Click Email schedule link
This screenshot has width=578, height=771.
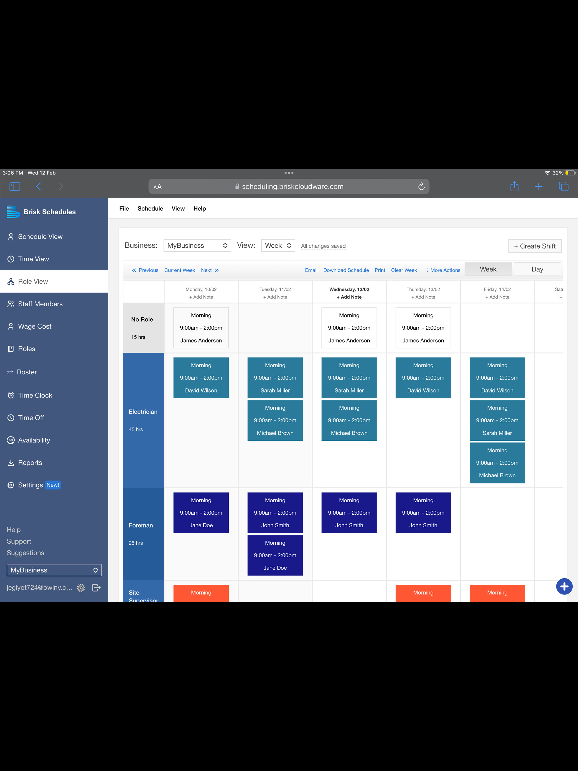pos(311,270)
